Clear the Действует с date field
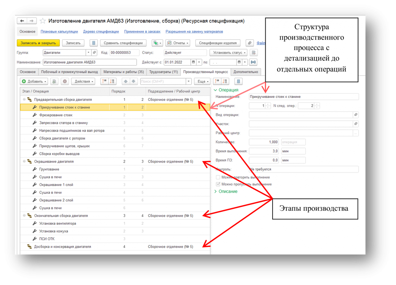This screenshot has height=285, width=396. tap(199, 62)
